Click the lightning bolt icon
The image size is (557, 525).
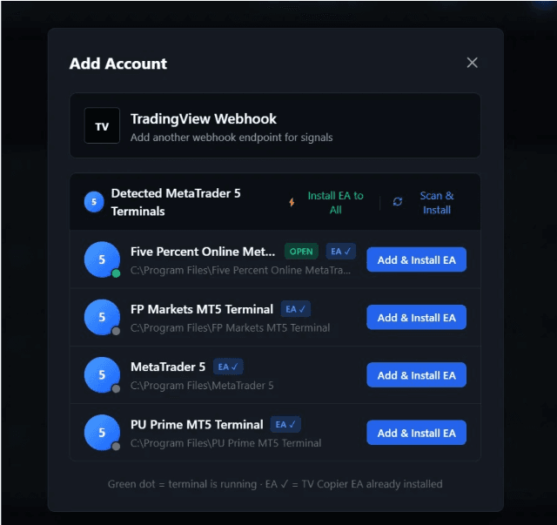click(x=292, y=202)
